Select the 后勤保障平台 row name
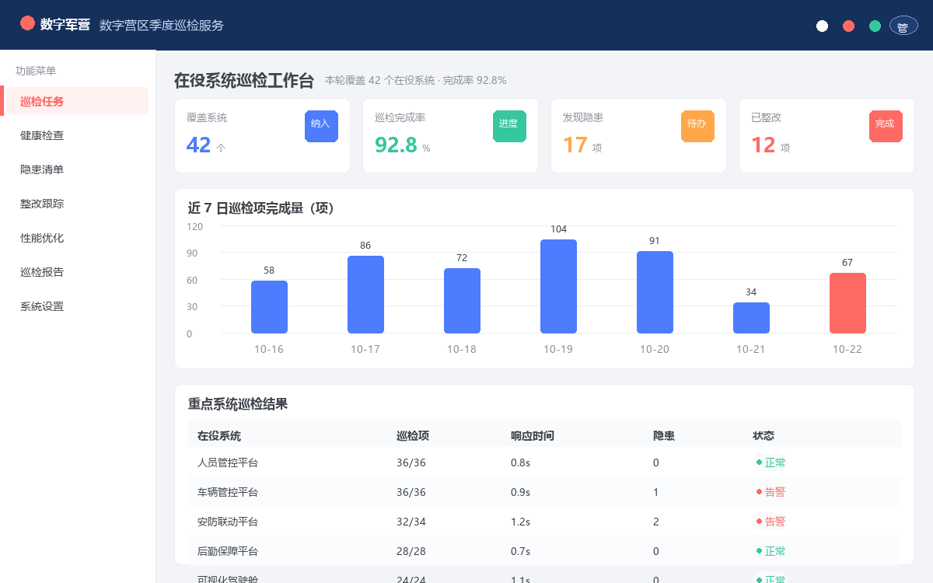The height and width of the screenshot is (583, 933). (228, 551)
